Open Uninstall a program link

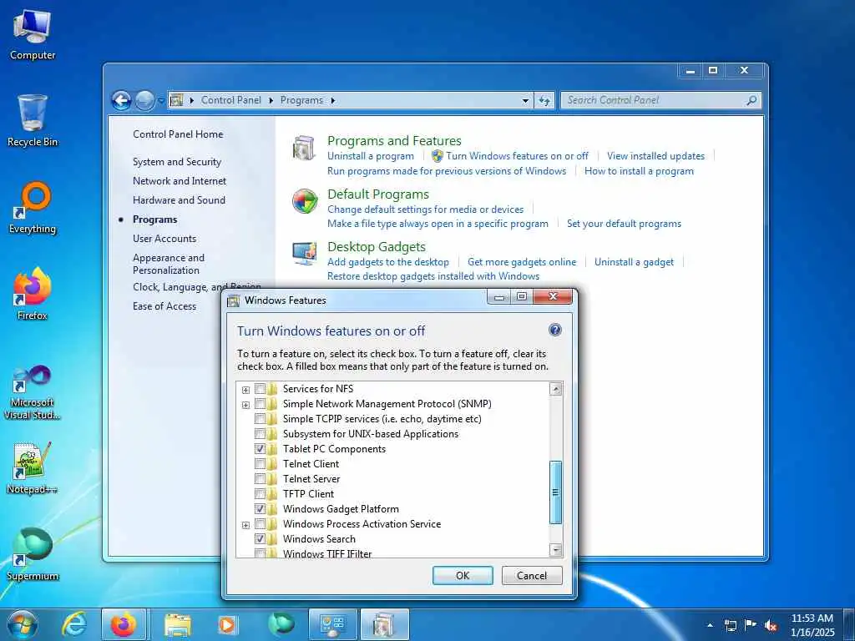(370, 156)
